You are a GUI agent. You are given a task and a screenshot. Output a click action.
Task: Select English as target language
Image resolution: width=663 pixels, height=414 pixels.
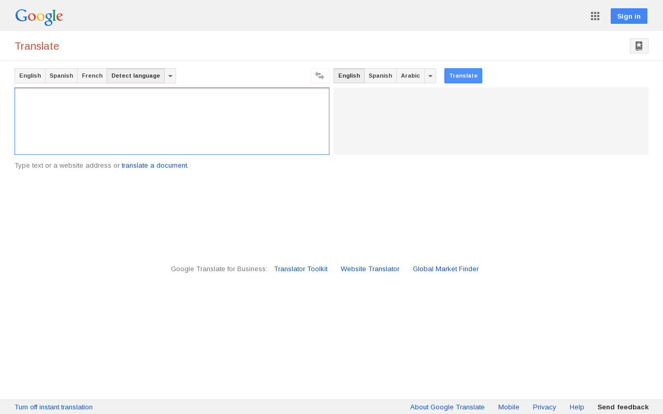(x=349, y=76)
